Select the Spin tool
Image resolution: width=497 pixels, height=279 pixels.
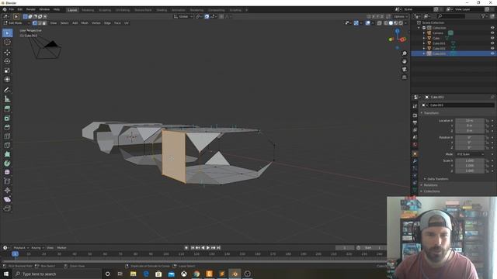click(7, 164)
